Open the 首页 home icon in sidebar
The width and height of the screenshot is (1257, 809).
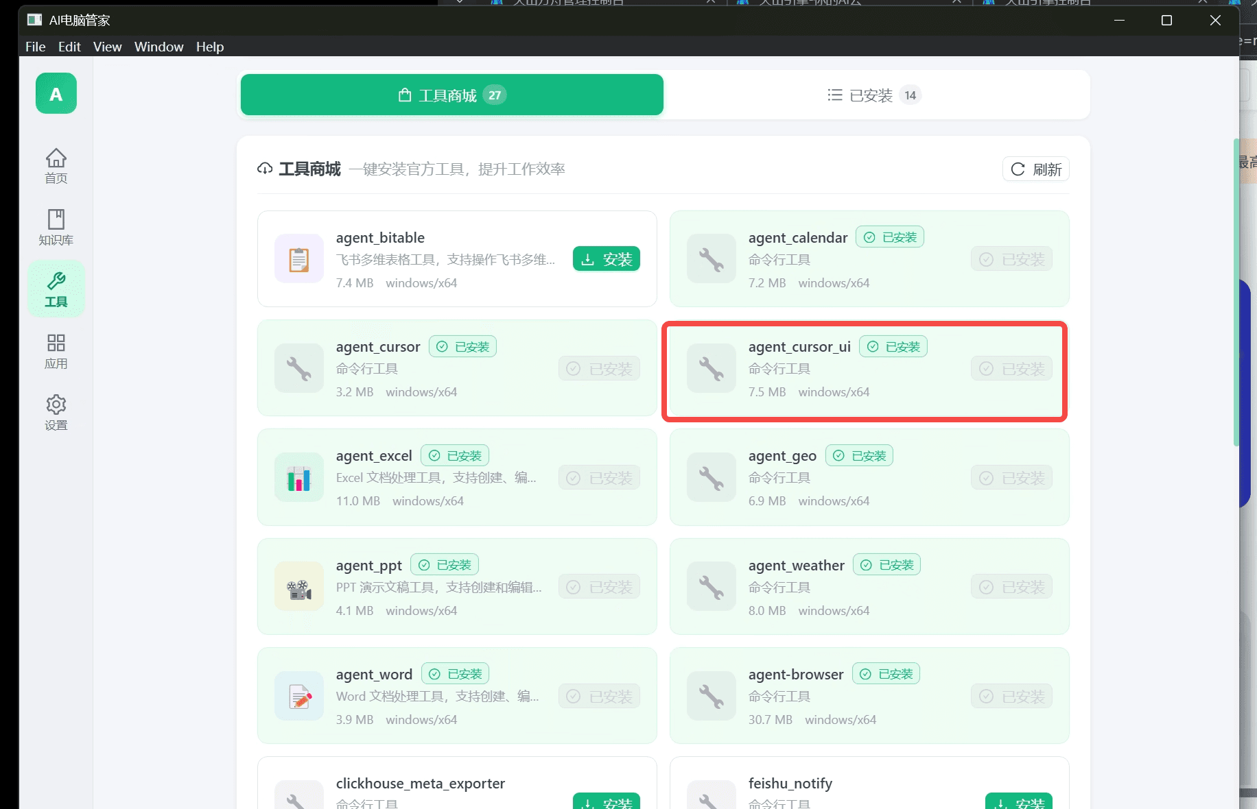click(x=56, y=165)
